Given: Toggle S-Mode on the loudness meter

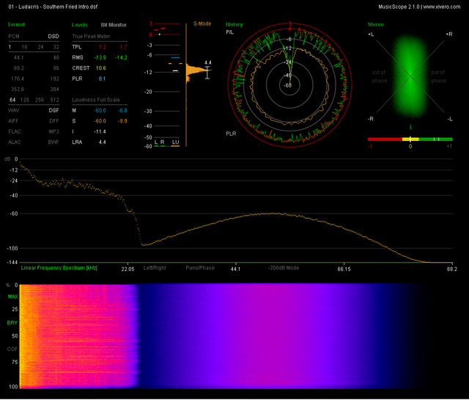Looking at the screenshot, I should pyautogui.click(x=202, y=23).
